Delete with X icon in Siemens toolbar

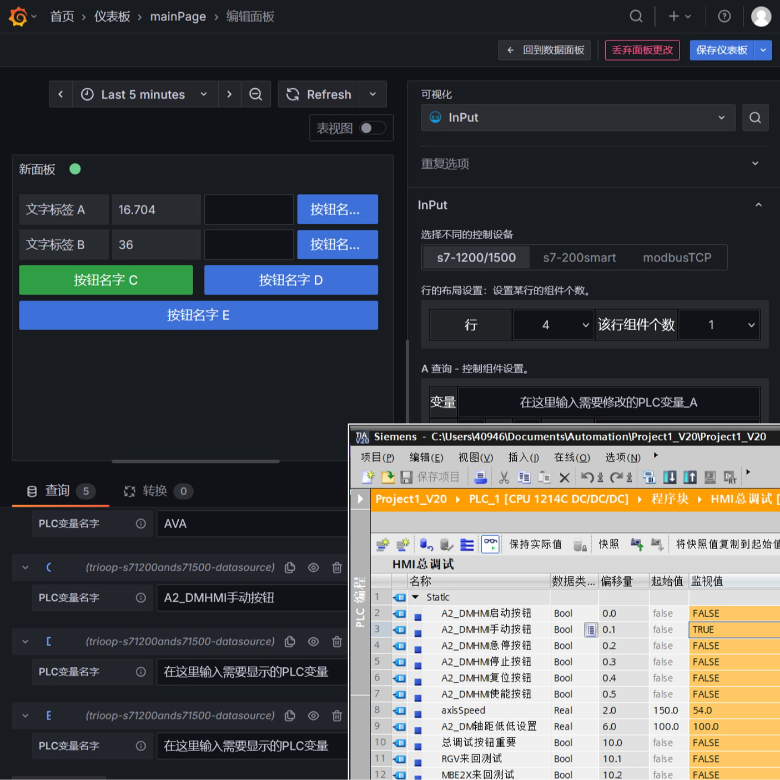[x=565, y=477]
